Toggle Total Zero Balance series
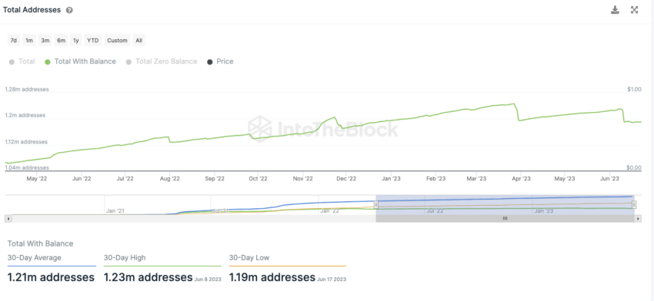The image size is (654, 301). 161,61
